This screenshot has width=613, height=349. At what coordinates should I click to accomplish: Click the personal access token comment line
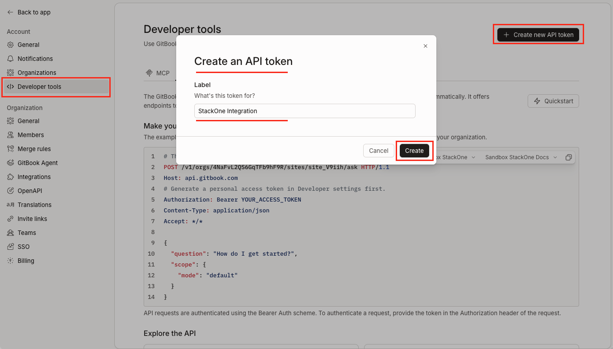[x=274, y=188]
